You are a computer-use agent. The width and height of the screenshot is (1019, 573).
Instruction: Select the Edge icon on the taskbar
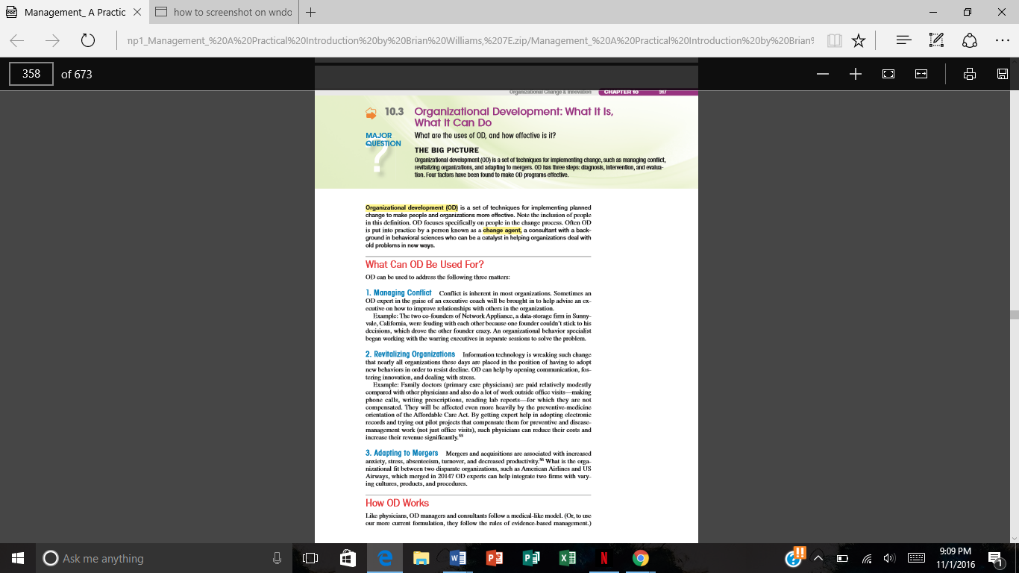point(385,558)
